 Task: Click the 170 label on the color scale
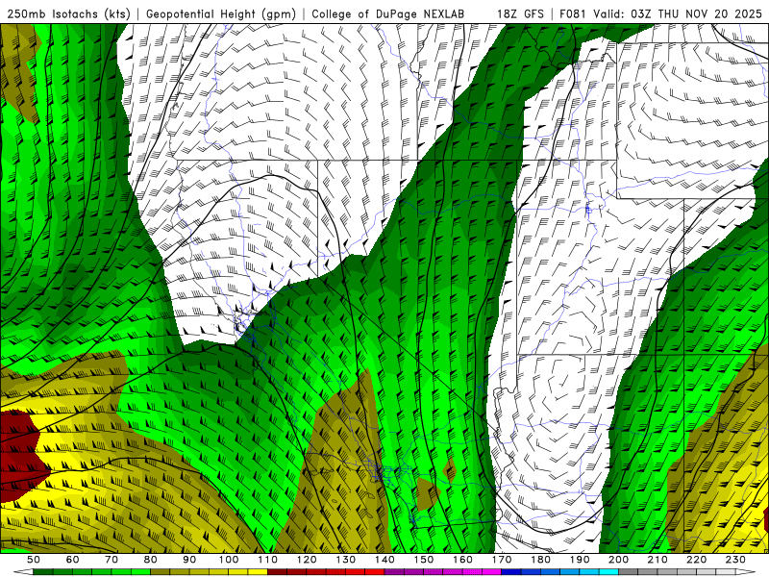click(502, 560)
